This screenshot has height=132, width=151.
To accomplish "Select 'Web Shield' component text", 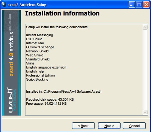I will pos(35,55).
